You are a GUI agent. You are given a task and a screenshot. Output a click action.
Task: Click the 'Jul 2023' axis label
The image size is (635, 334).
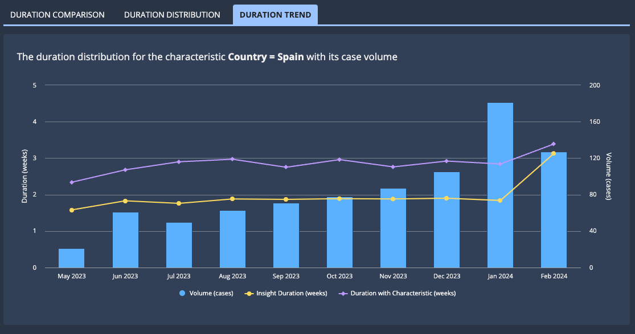click(179, 276)
